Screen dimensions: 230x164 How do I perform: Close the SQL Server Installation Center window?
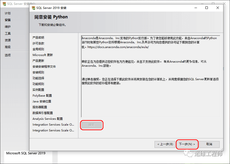coord(224,3)
